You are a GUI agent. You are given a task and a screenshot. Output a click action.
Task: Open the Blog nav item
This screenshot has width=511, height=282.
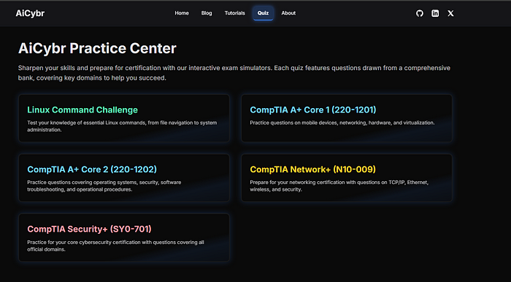[207, 13]
